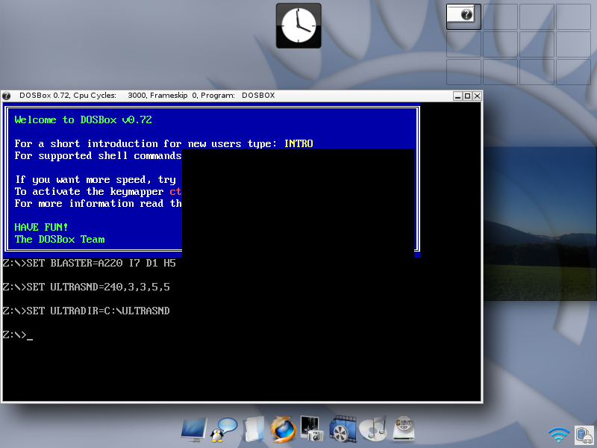This screenshot has height=448, width=597.
Task: Open the DOSBox window menu icon in titlebar
Action: coord(7,96)
